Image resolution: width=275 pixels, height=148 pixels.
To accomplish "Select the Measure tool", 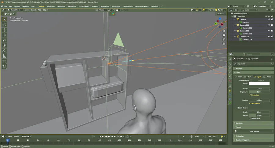I will (4, 56).
